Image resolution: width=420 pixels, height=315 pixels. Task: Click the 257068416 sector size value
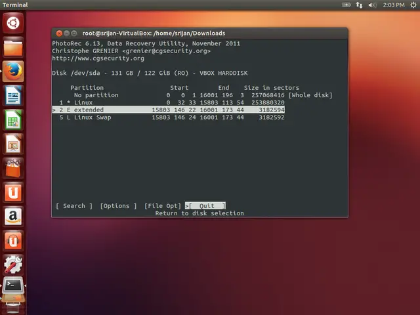(x=268, y=95)
